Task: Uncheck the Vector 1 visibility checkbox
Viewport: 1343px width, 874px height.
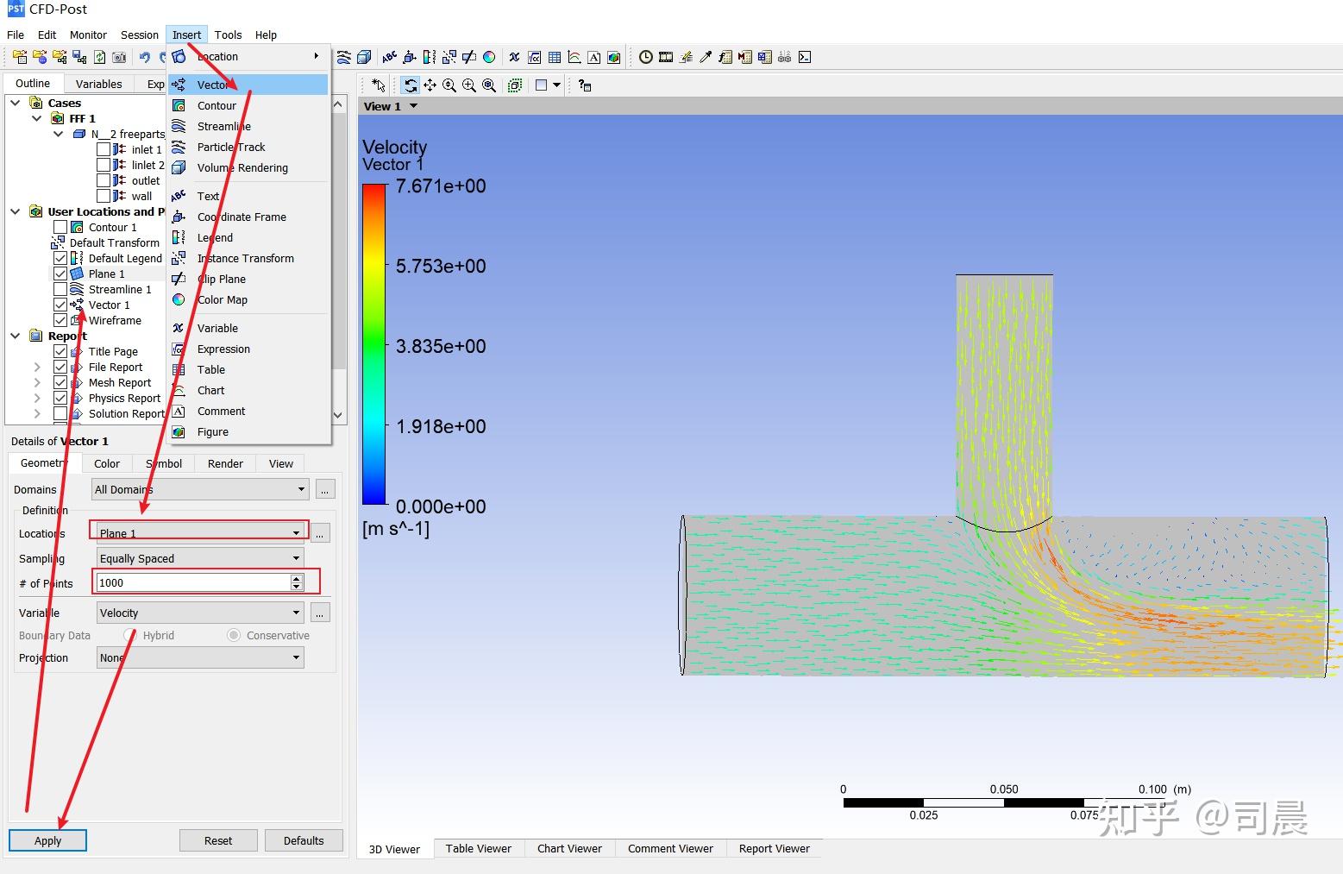Action: pos(60,305)
